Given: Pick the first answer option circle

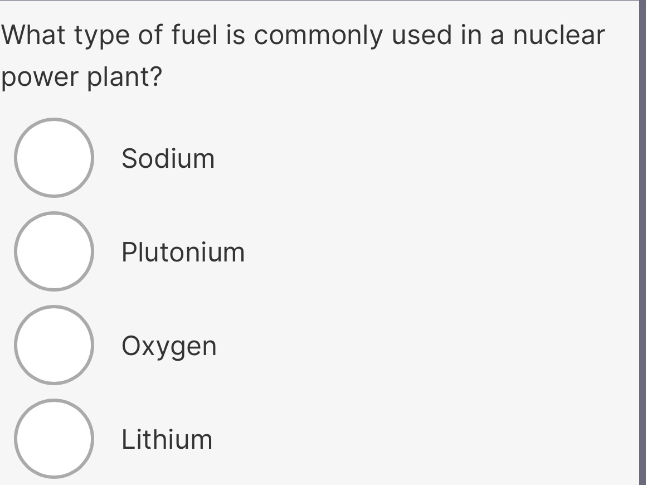Looking at the screenshot, I should [x=54, y=158].
